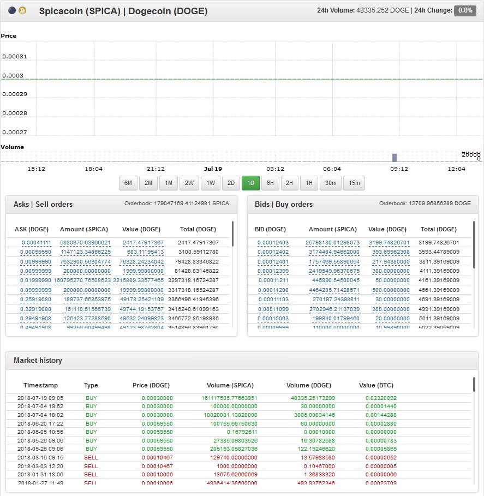
Task: Click market history volume 161117505.77663951
Action: [229, 398]
